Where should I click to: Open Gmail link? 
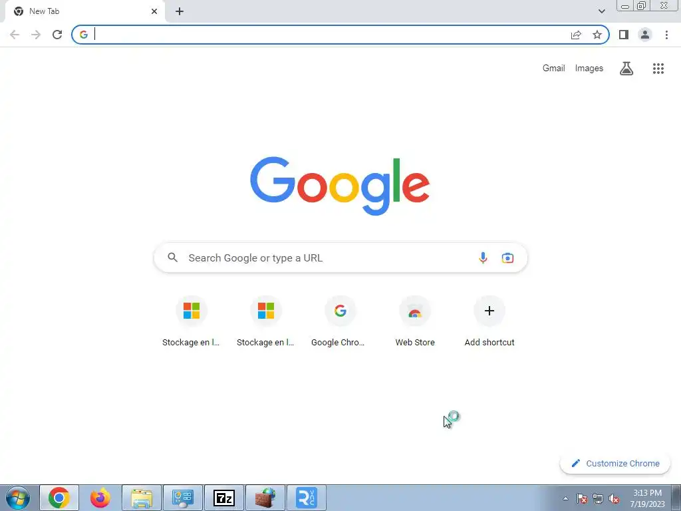(x=554, y=69)
